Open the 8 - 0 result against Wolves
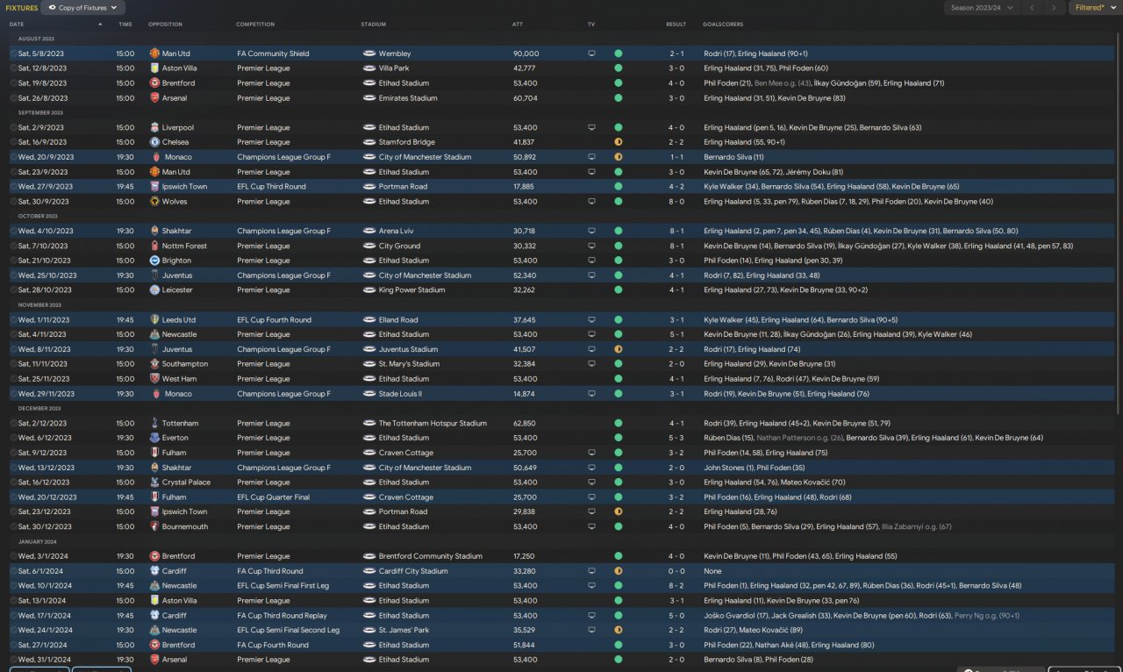 pos(676,202)
